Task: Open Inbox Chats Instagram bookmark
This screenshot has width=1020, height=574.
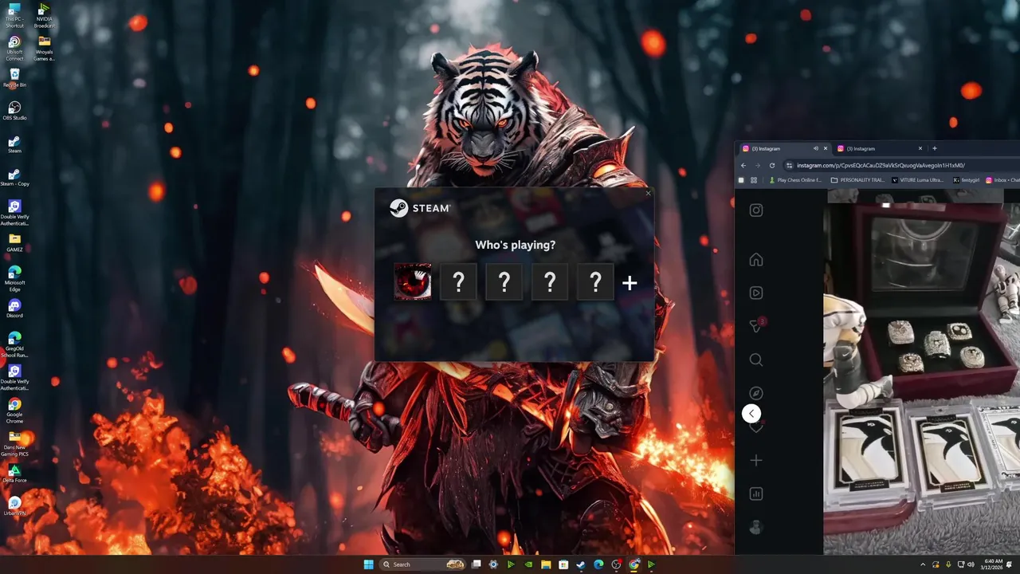Action: [x=1002, y=180]
